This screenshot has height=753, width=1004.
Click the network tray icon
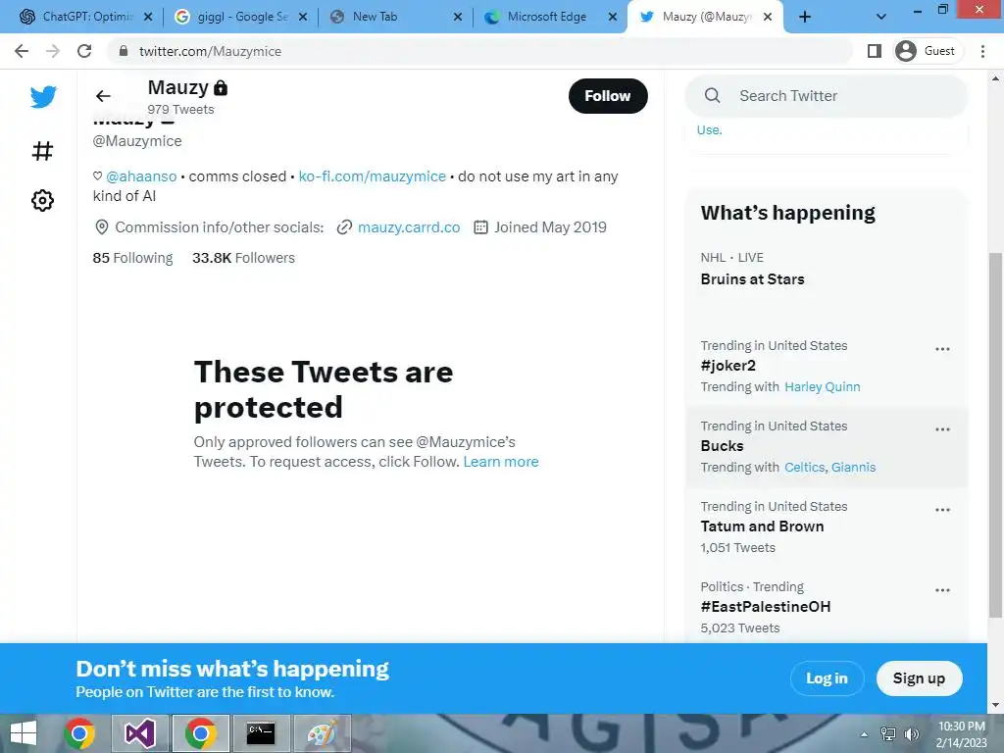tap(888, 734)
